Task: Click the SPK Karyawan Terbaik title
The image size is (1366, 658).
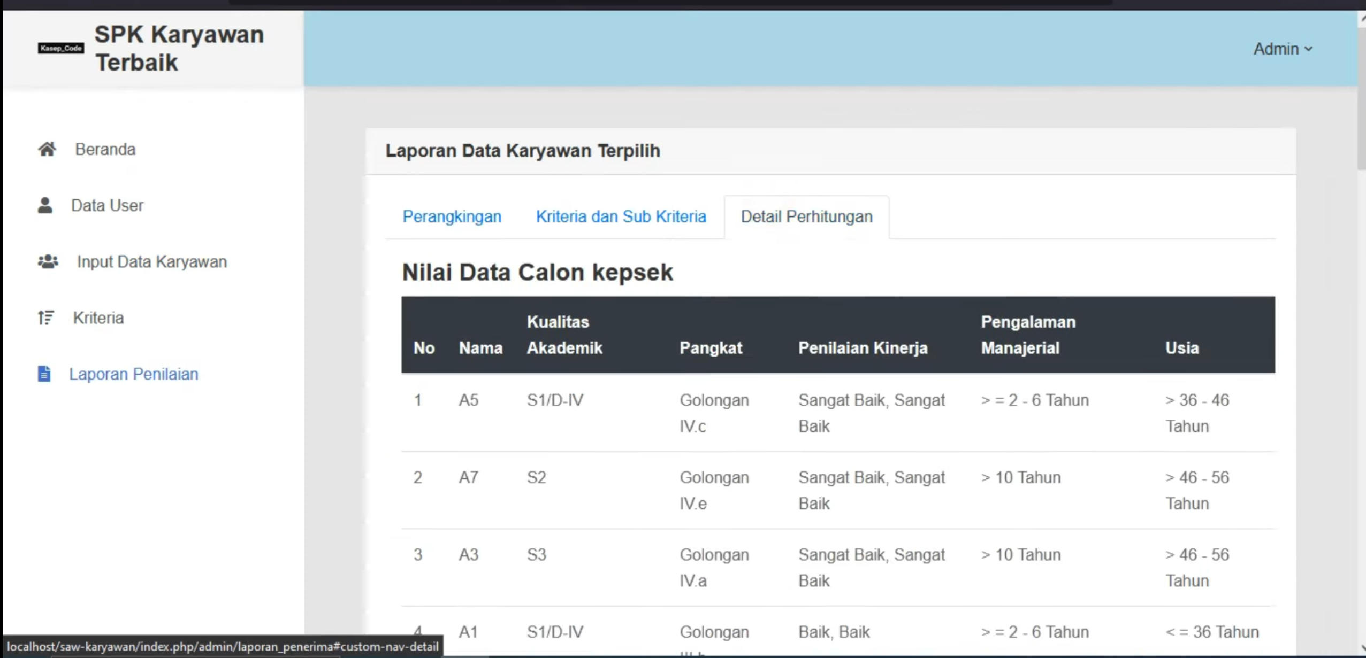Action: coord(179,48)
